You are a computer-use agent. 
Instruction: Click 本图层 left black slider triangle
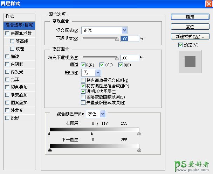pyautogui.click(x=49, y=133)
